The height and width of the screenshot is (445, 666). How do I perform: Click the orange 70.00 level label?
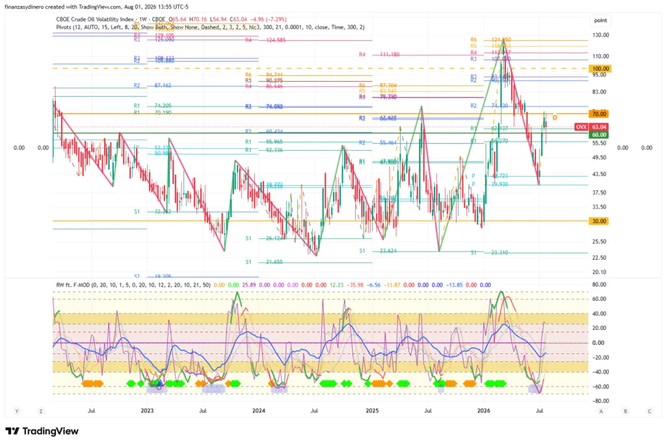click(x=599, y=114)
